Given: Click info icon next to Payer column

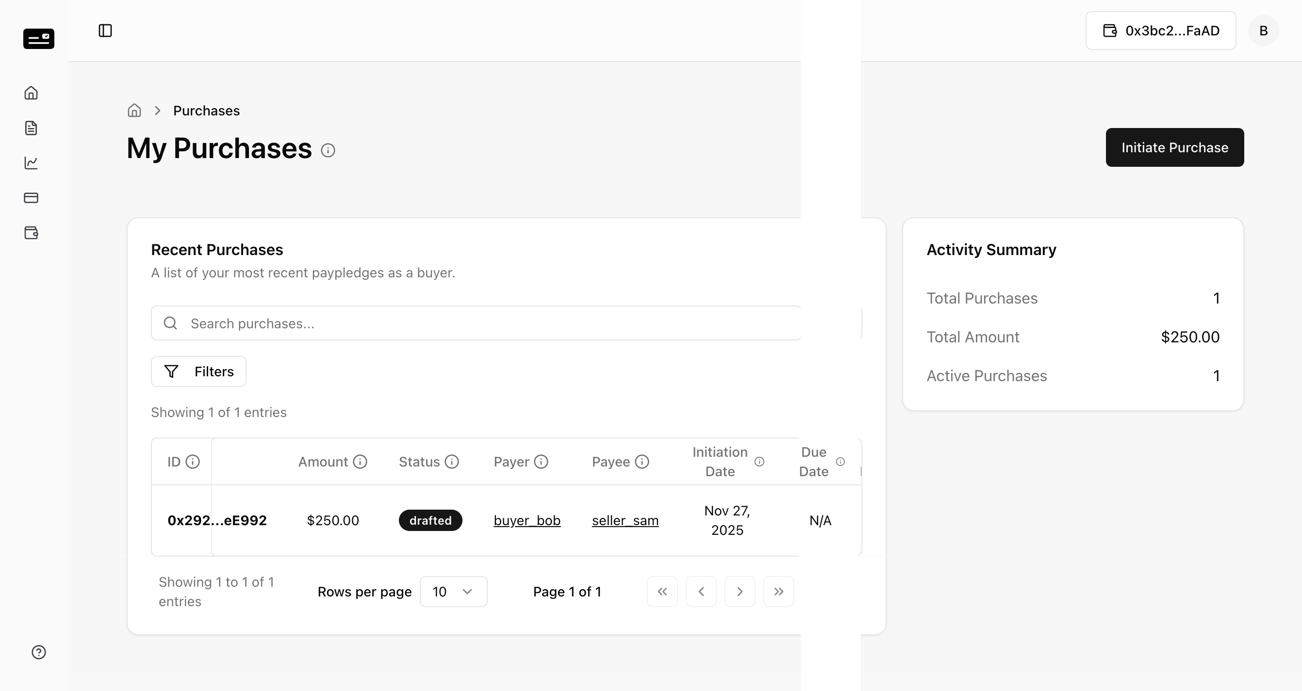Looking at the screenshot, I should (x=541, y=462).
